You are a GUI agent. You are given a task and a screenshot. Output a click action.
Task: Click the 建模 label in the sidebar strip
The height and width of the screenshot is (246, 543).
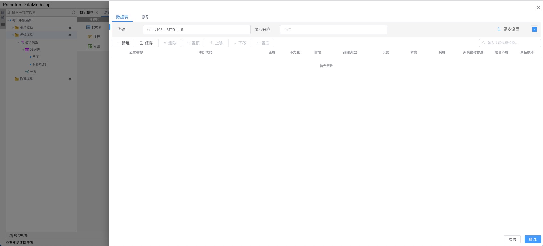point(3,16)
